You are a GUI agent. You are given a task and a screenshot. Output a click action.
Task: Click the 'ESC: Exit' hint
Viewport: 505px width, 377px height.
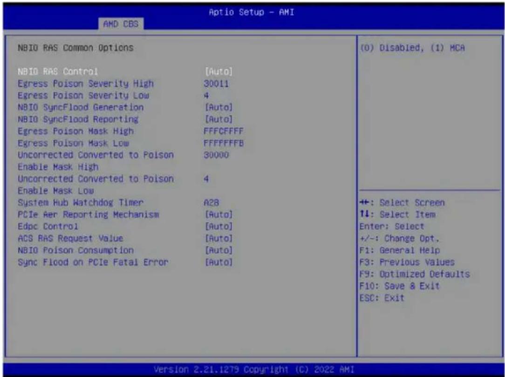tap(382, 298)
